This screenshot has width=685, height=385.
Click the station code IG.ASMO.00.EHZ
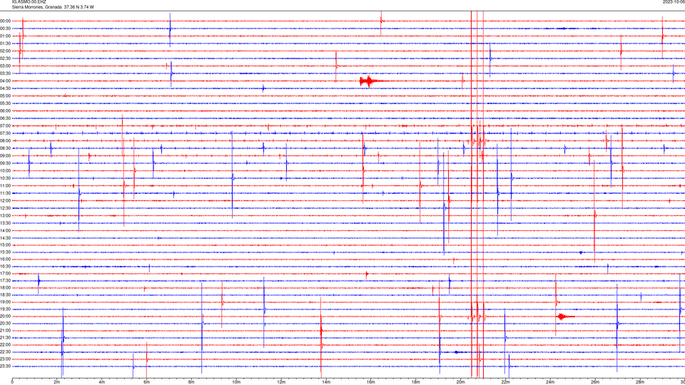coord(29,1)
